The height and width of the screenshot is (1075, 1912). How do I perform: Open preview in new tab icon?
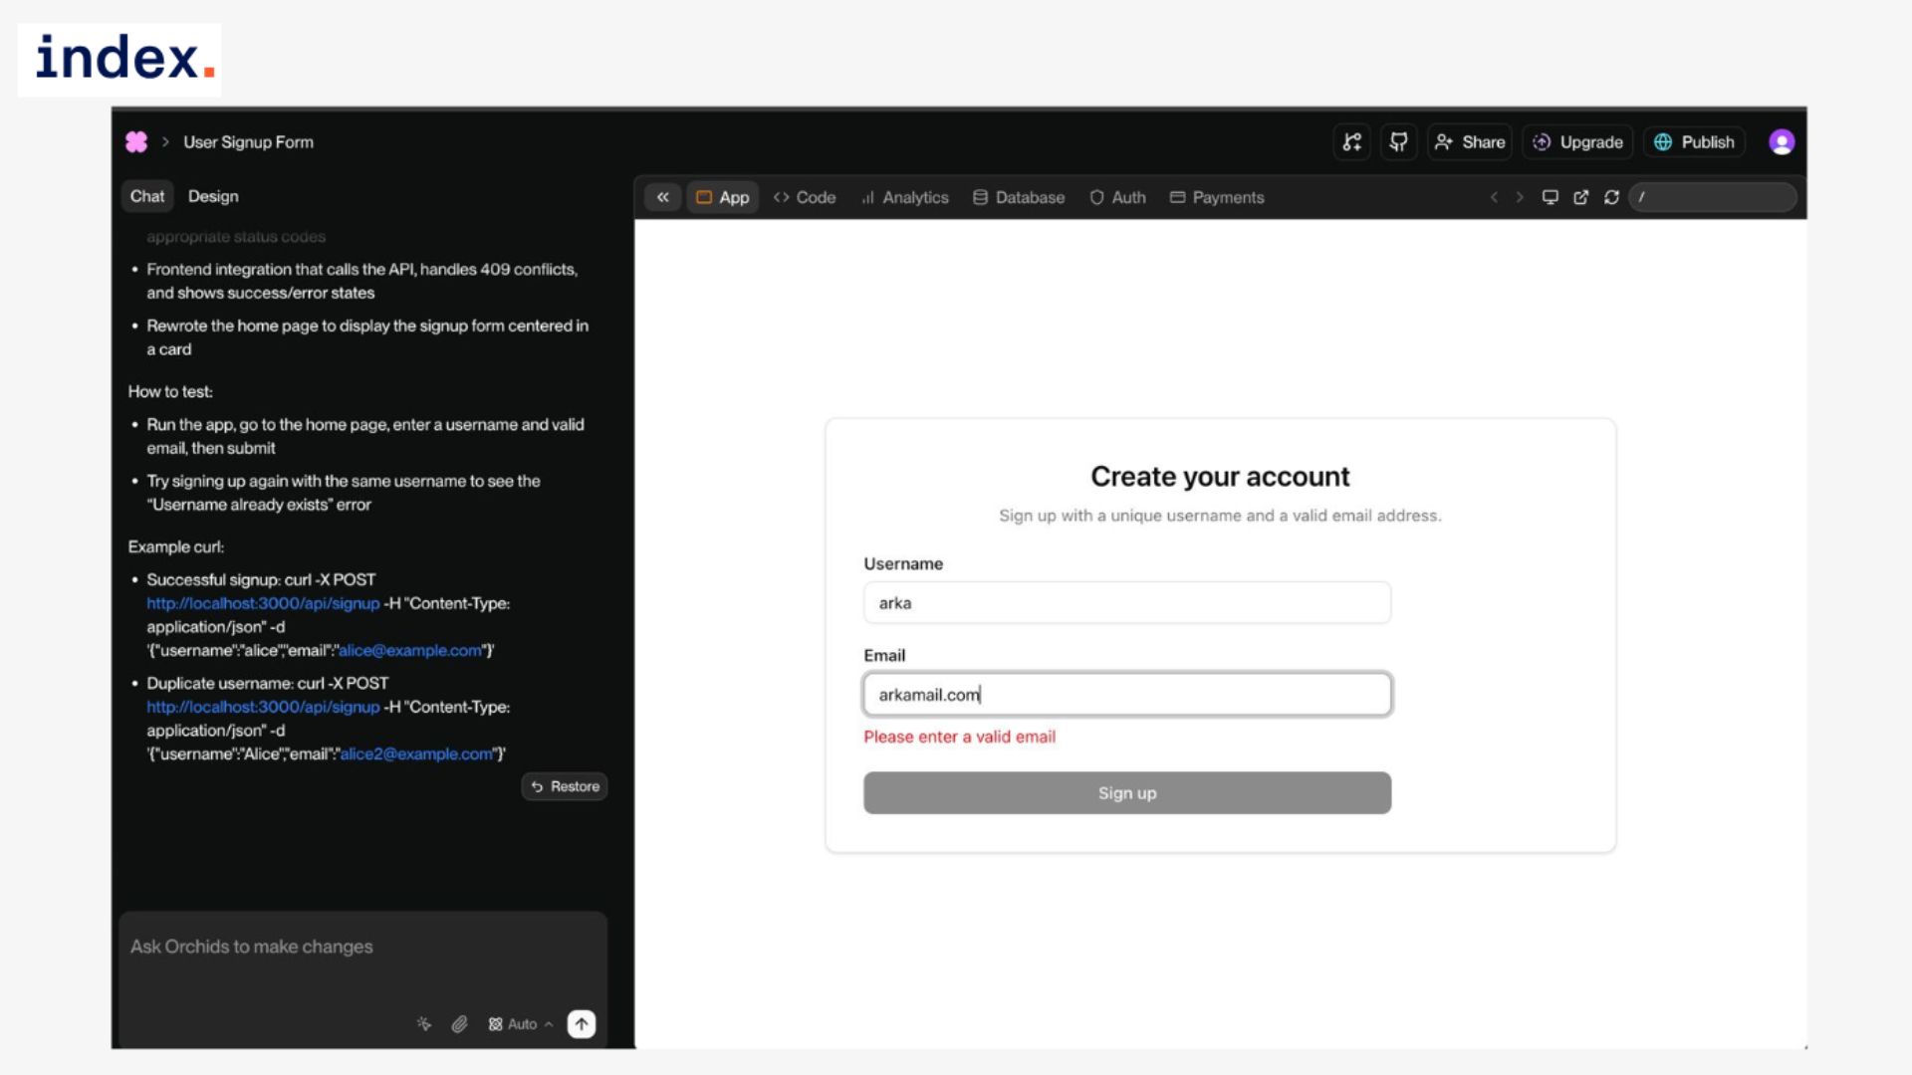coord(1580,197)
